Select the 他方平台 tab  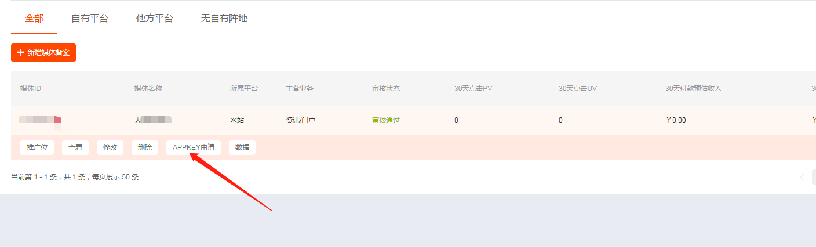point(155,18)
